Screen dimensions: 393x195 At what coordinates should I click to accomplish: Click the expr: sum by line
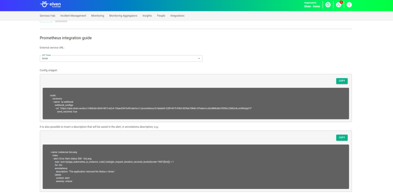point(114,162)
